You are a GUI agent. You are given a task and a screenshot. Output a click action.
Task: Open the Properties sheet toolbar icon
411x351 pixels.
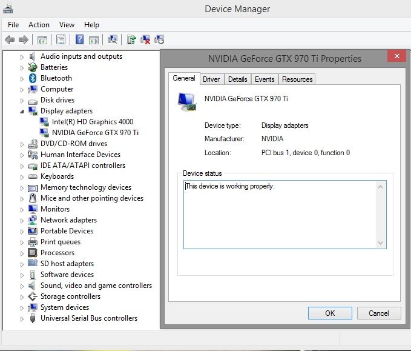click(x=61, y=40)
